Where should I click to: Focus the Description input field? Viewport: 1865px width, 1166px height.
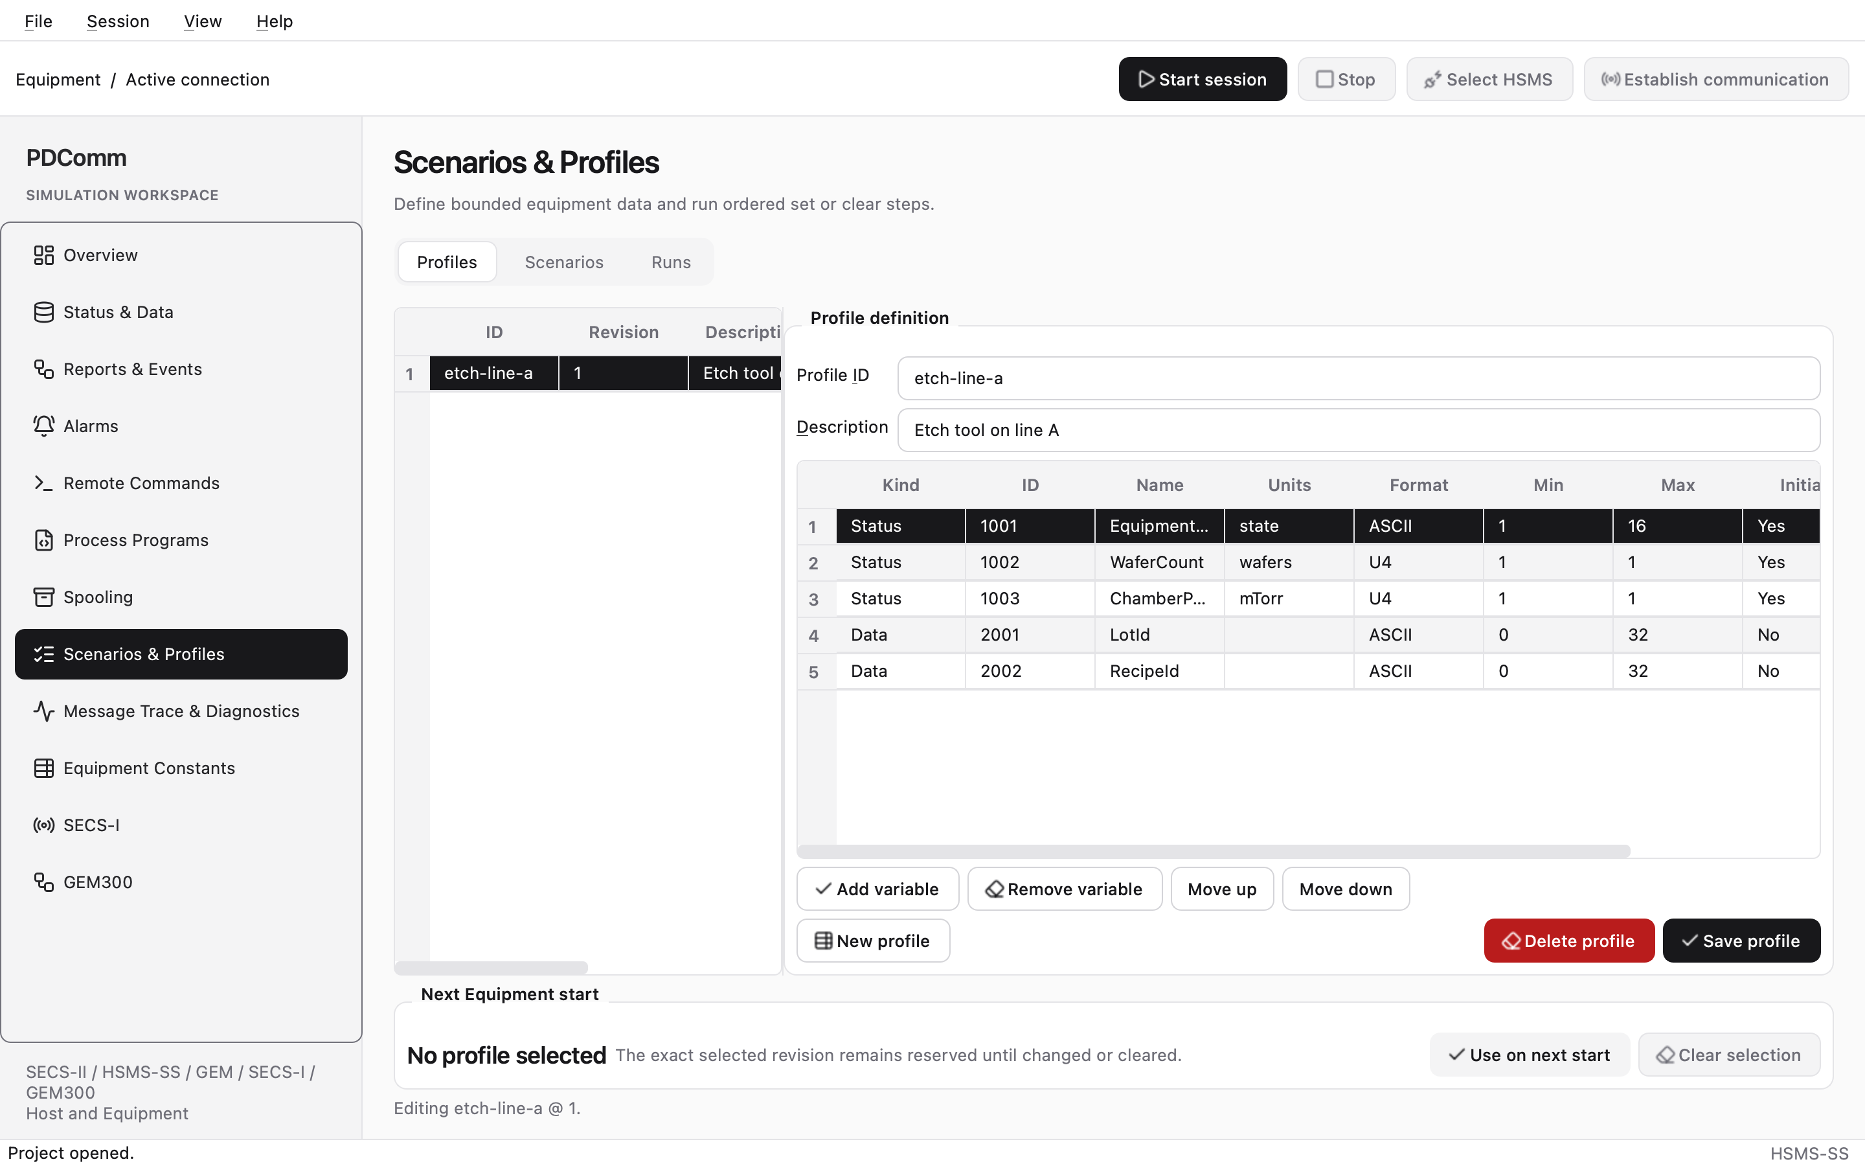1359,430
